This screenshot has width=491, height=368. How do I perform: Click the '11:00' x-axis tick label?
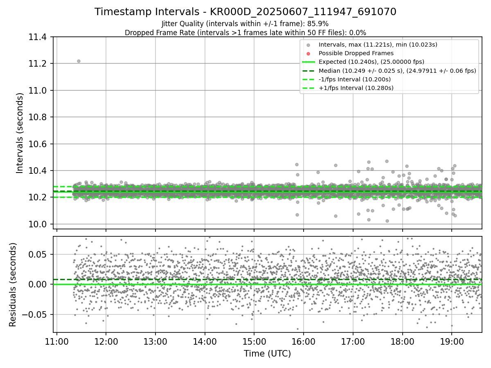[x=56, y=341]
